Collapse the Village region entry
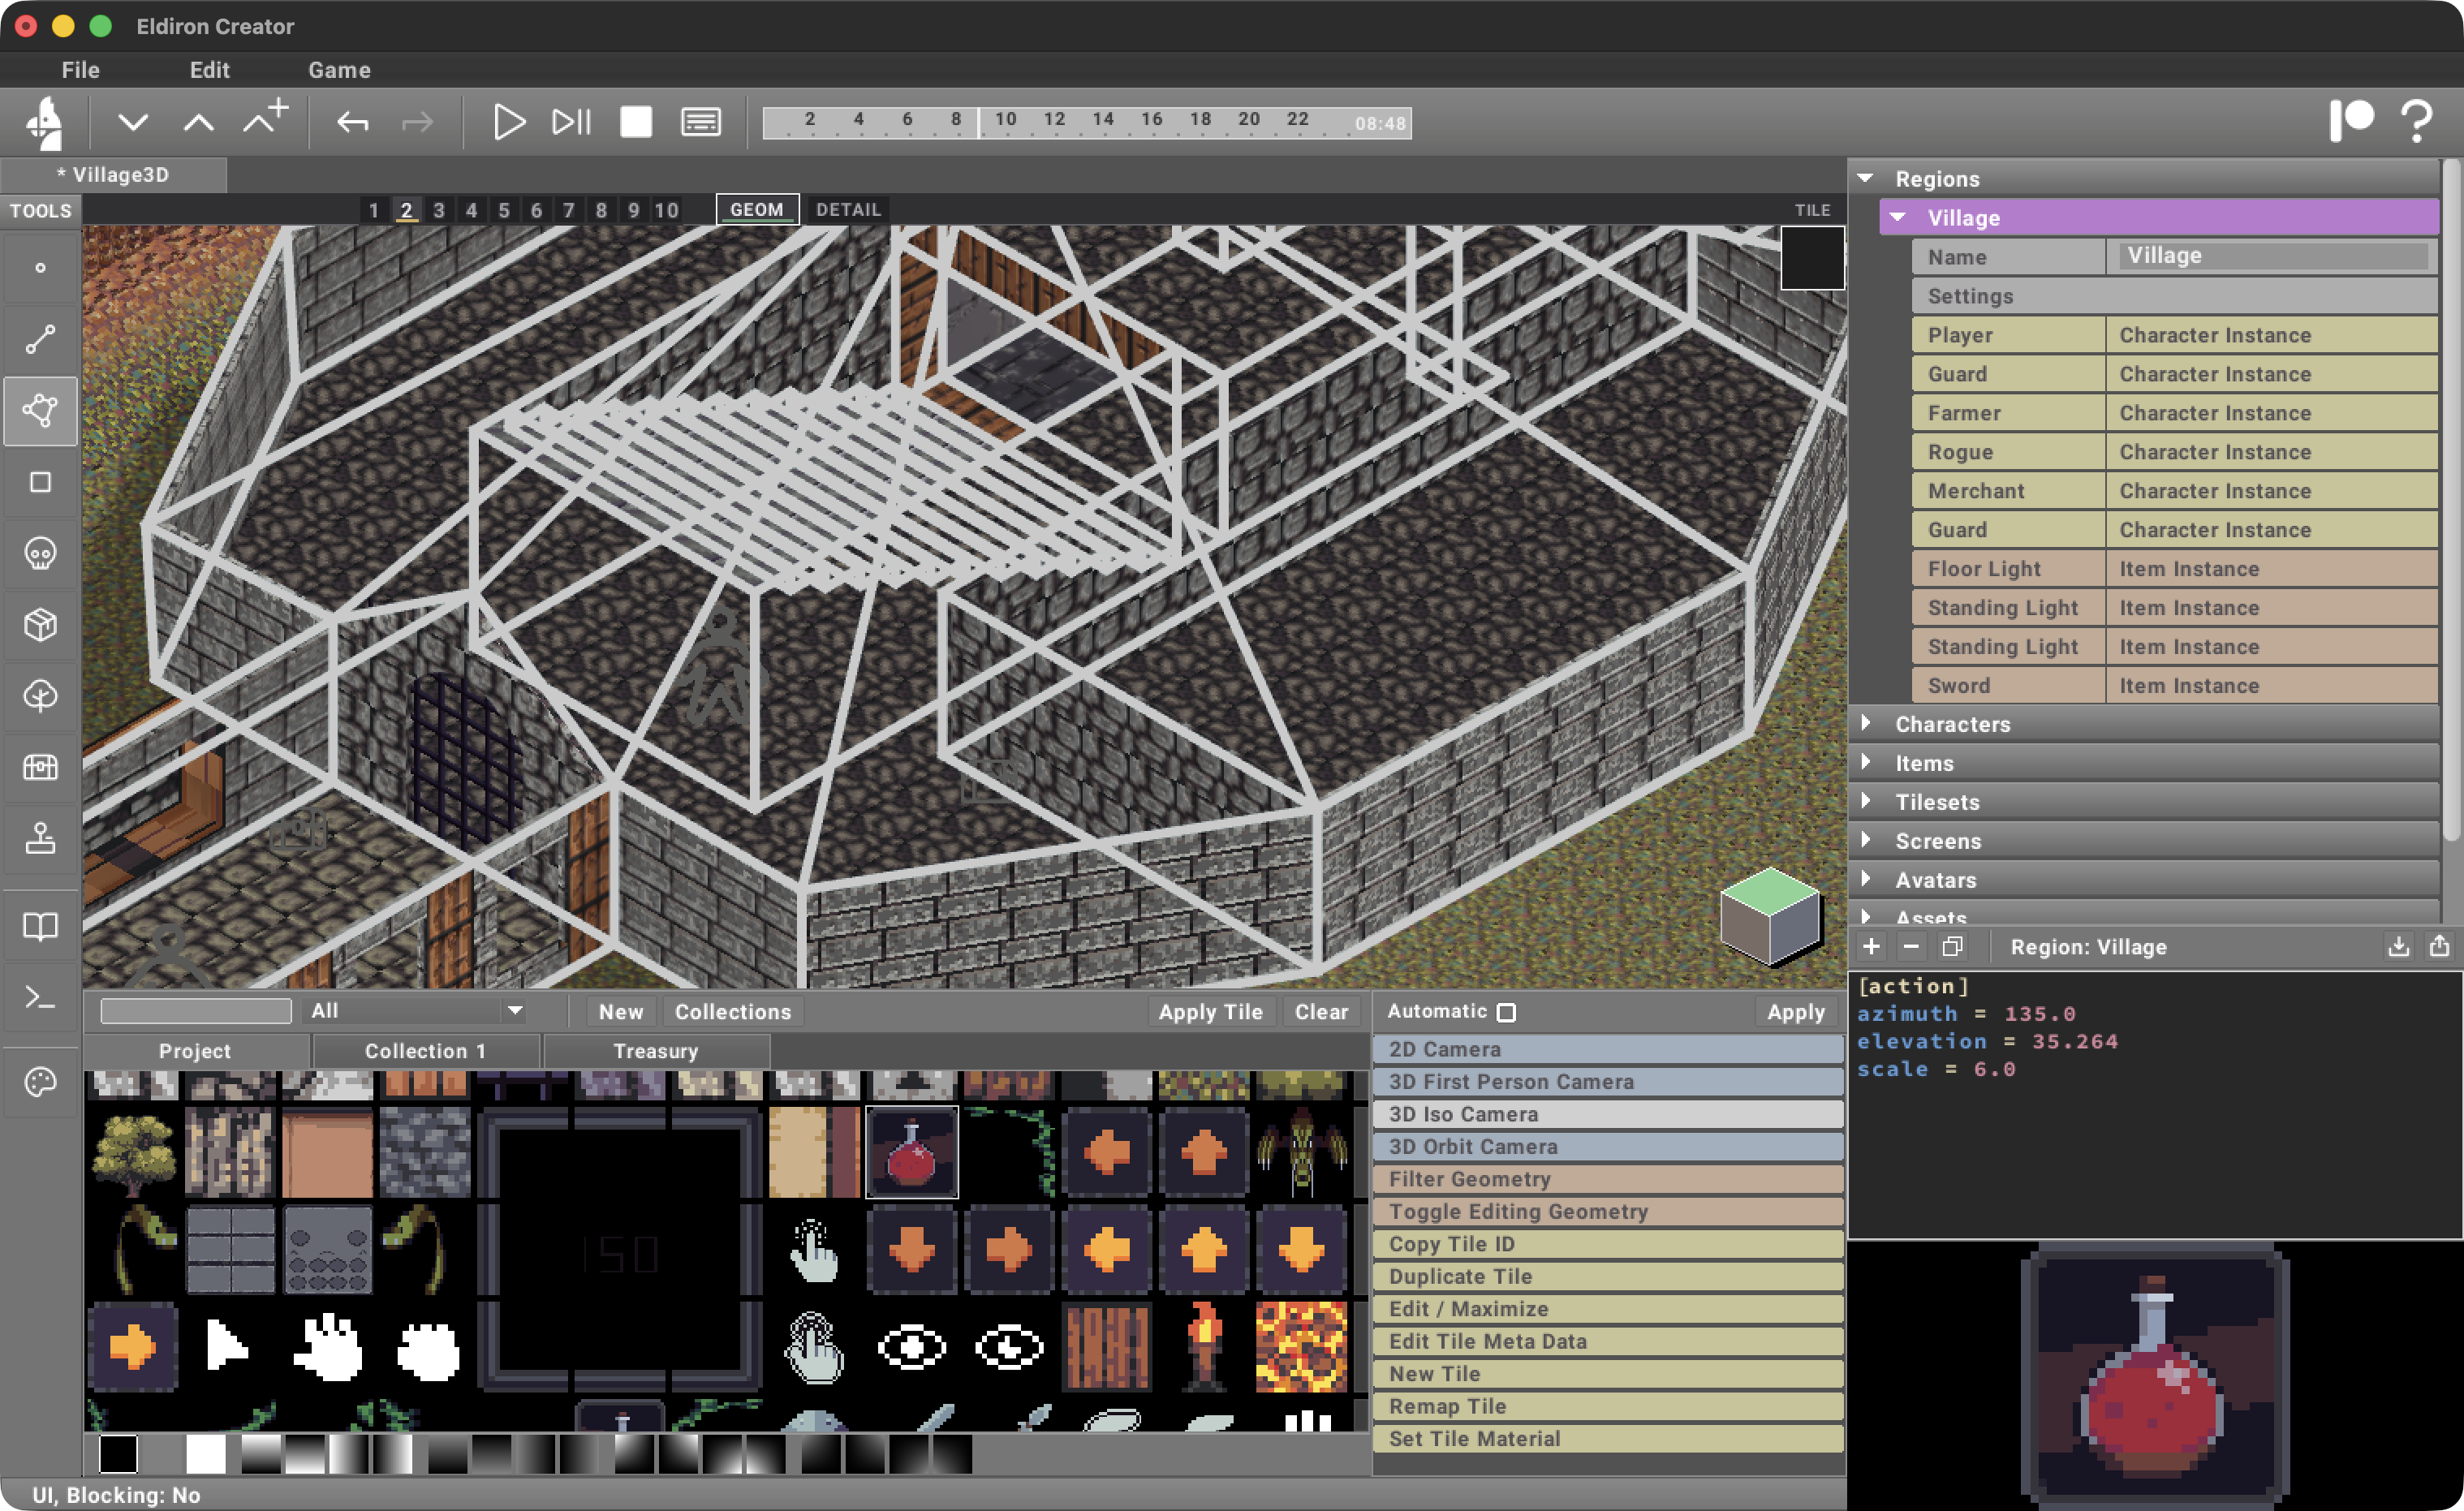Image resolution: width=2464 pixels, height=1511 pixels. (x=1895, y=217)
